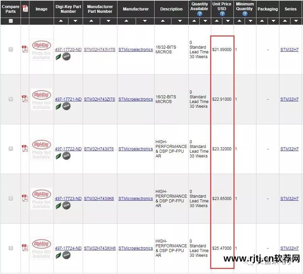The height and width of the screenshot is (274, 303).
Task: Tick compare checkbox for STM32H743VIT6
Action: pyautogui.click(x=11, y=49)
